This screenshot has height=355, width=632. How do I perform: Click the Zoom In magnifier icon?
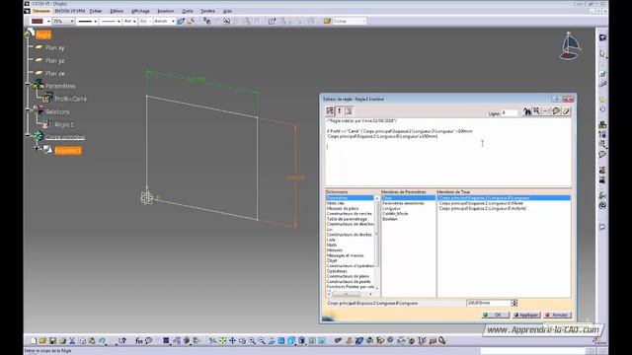pyautogui.click(x=252, y=340)
